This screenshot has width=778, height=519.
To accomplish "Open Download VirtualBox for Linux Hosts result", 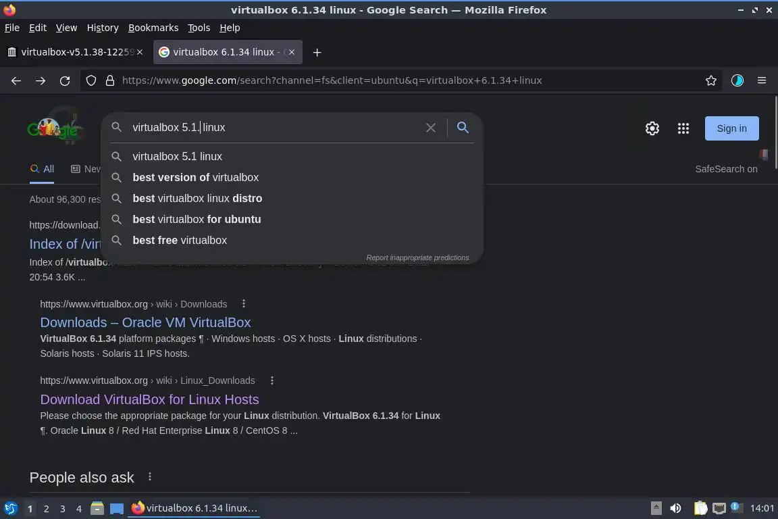I will pyautogui.click(x=149, y=399).
